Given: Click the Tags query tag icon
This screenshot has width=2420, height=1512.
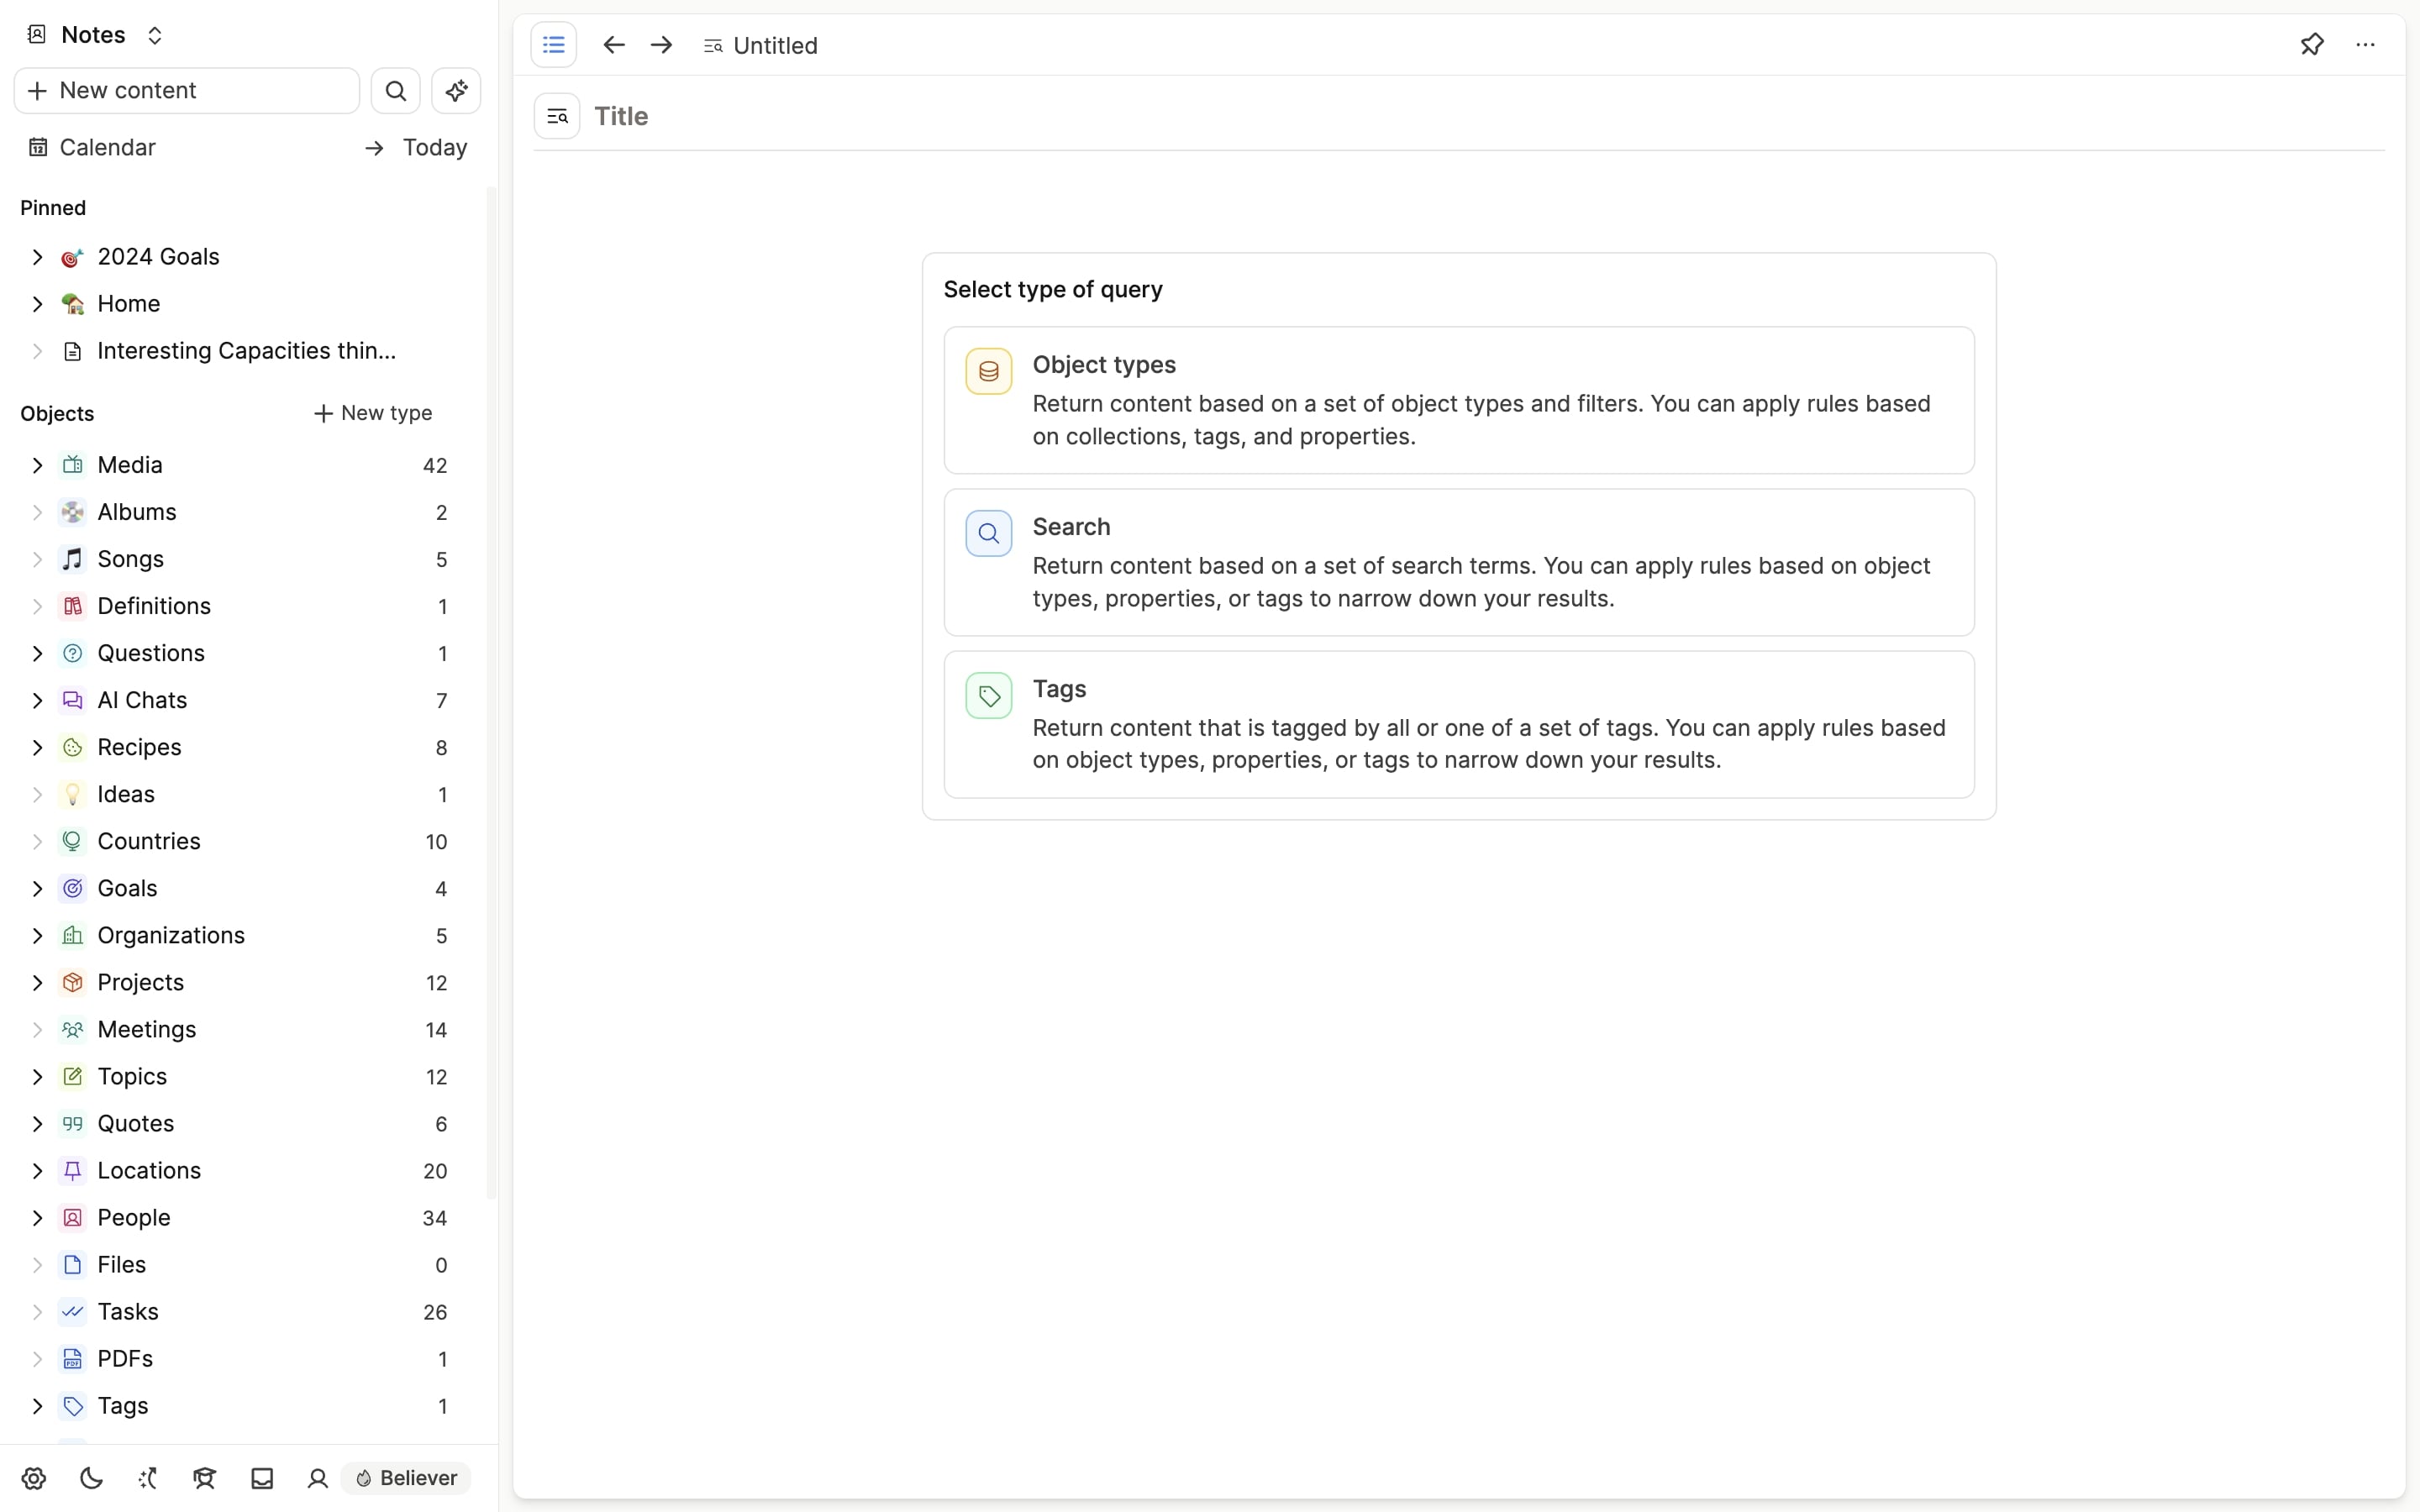Looking at the screenshot, I should coord(990,695).
